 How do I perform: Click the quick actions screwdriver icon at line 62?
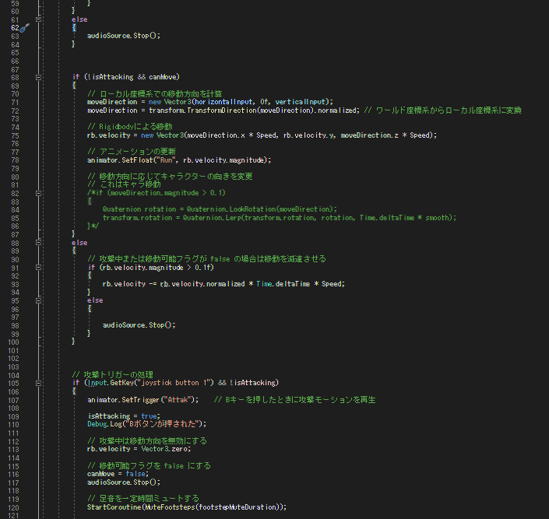point(23,27)
